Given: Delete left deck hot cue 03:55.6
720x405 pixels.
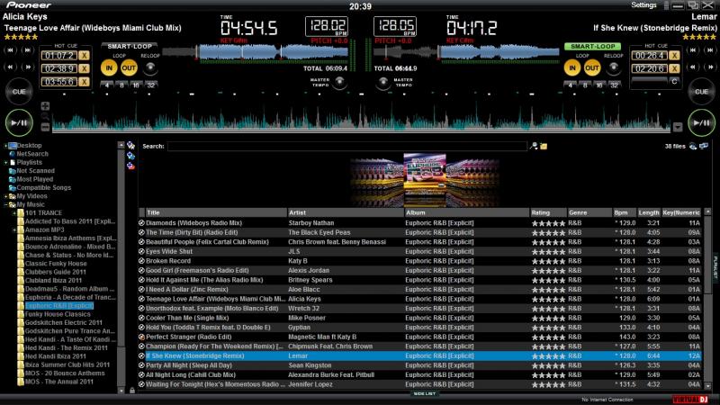Looking at the screenshot, I should click(x=84, y=82).
